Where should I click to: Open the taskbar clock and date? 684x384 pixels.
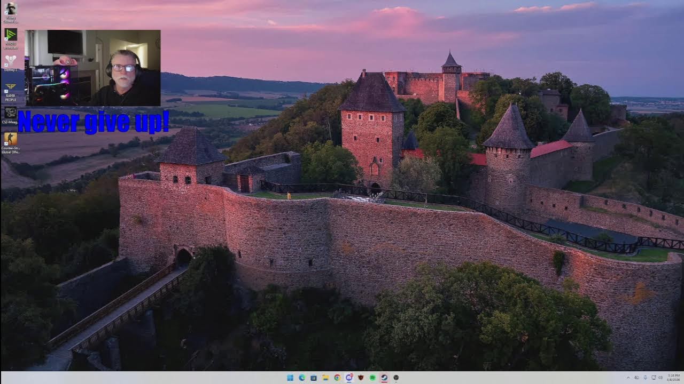point(673,378)
